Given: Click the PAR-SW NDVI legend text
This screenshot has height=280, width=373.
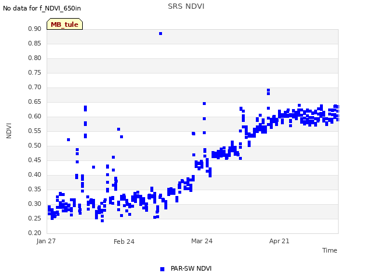Looking at the screenshot, I should (191, 268).
